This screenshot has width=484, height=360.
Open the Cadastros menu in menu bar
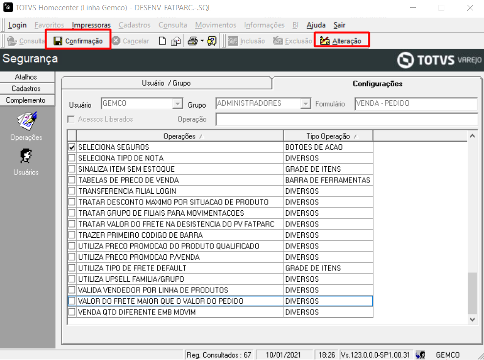click(x=135, y=25)
